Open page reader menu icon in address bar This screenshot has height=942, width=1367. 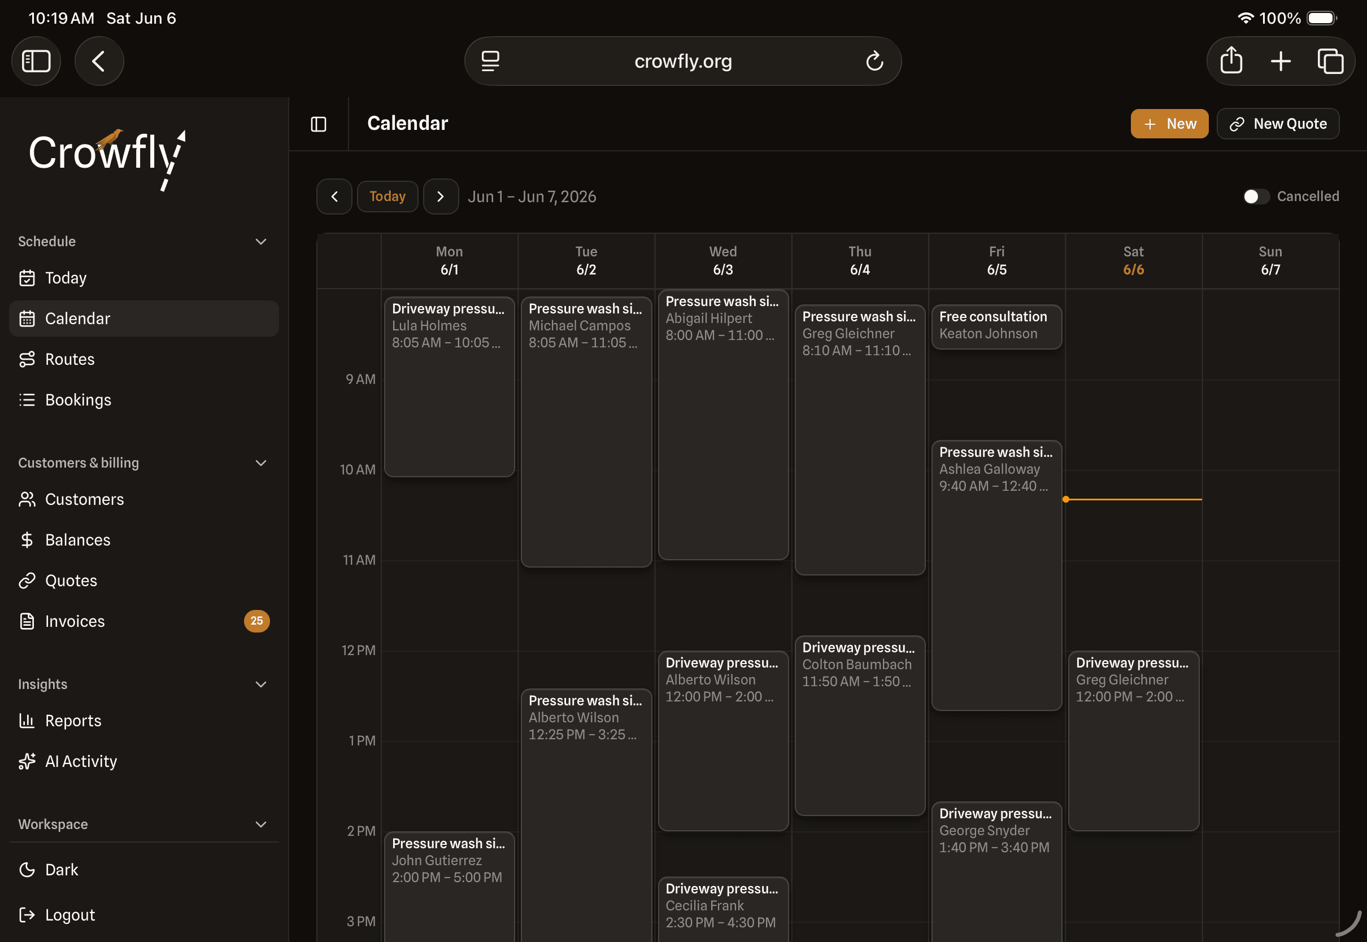490,61
